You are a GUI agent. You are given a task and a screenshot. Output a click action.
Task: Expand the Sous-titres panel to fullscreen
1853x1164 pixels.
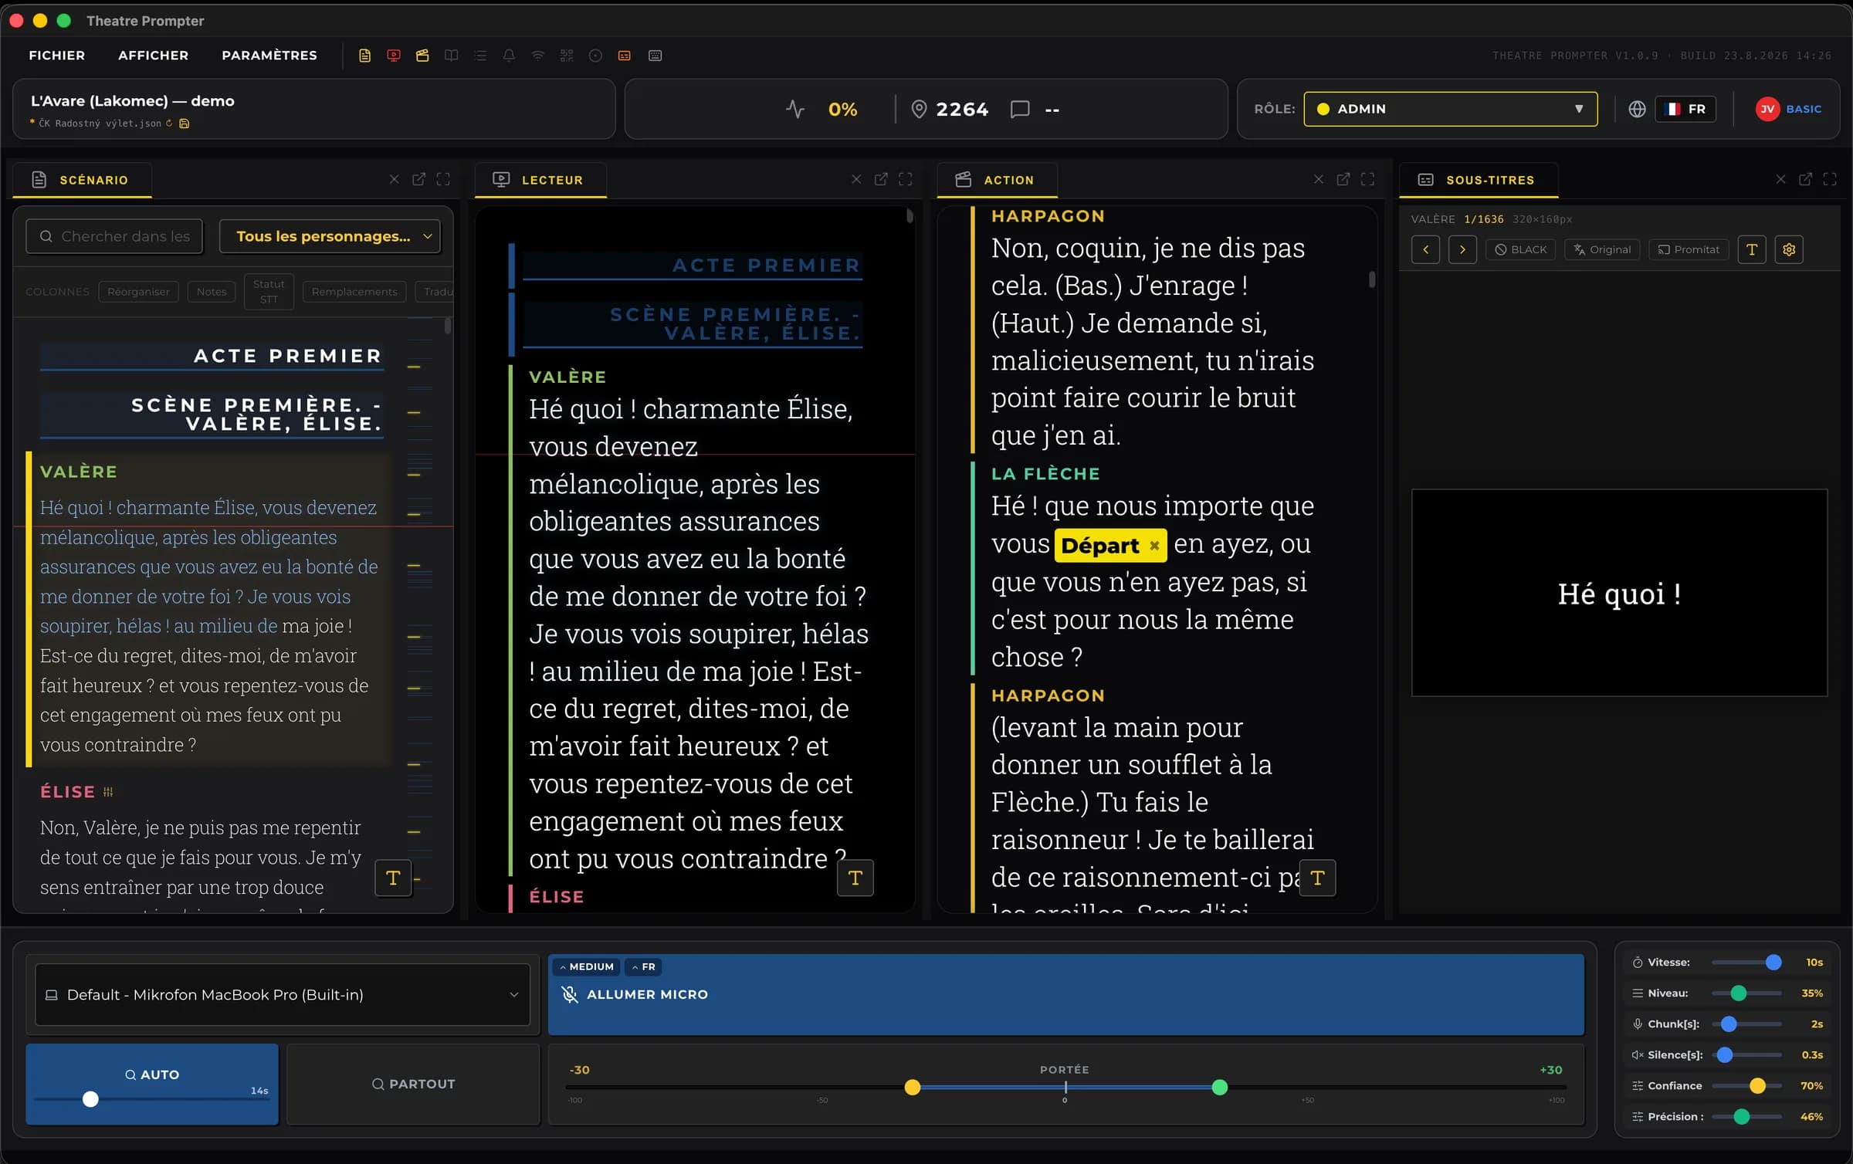point(1830,179)
